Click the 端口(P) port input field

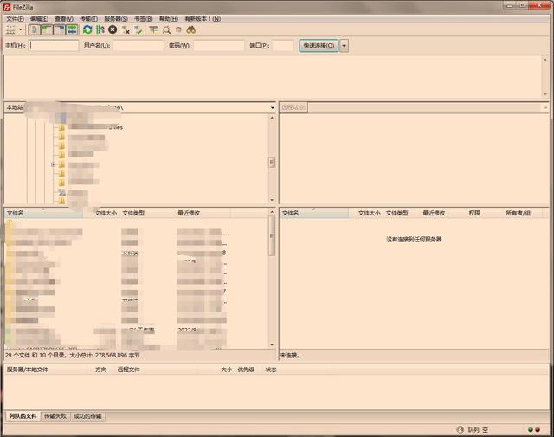click(283, 46)
